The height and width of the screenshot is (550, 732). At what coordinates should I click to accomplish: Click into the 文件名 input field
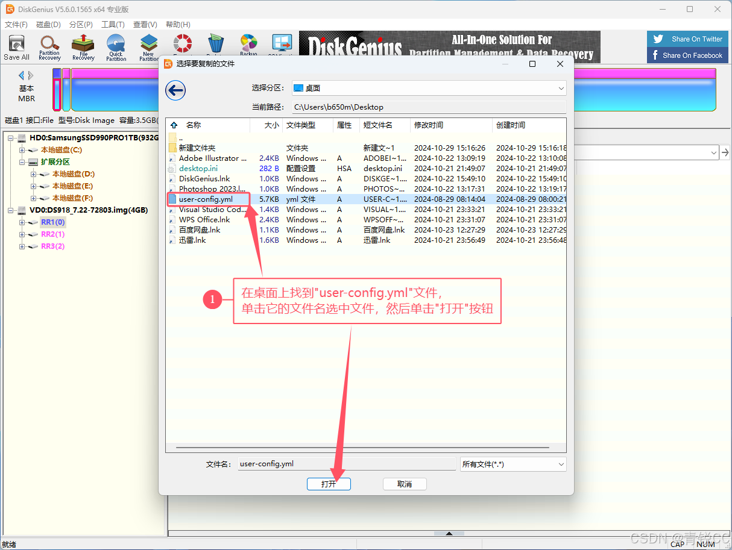(346, 464)
